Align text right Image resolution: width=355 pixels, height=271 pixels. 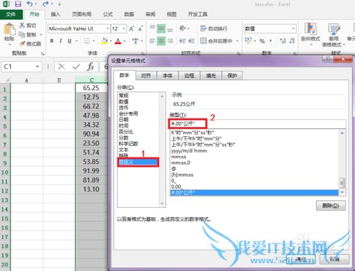(x=170, y=41)
